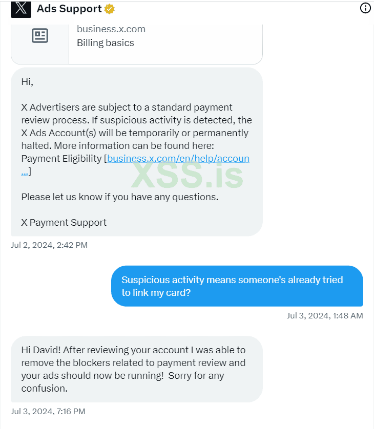
Task: Click the 'Please let us know' sentence
Action: click(x=120, y=197)
